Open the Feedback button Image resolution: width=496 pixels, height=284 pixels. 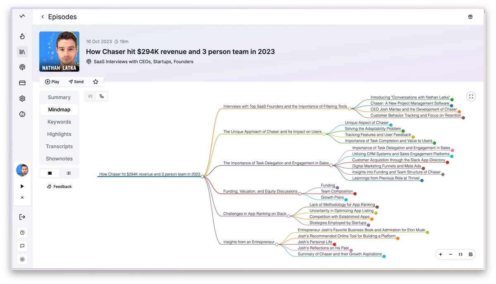(59, 187)
